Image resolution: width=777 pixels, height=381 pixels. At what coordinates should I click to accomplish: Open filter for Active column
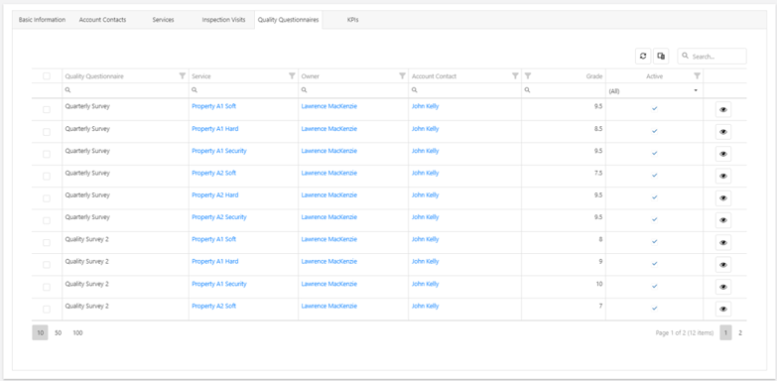click(698, 75)
